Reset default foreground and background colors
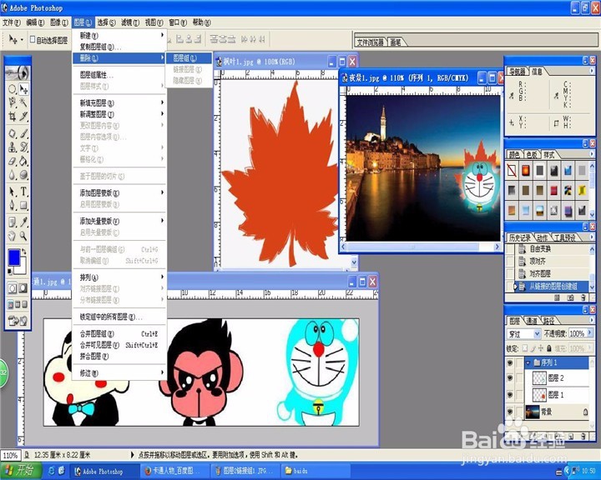Viewport: 601px width, 480px height. point(10,272)
